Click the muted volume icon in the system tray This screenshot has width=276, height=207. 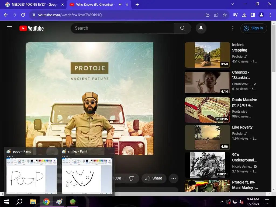[x=241, y=202]
